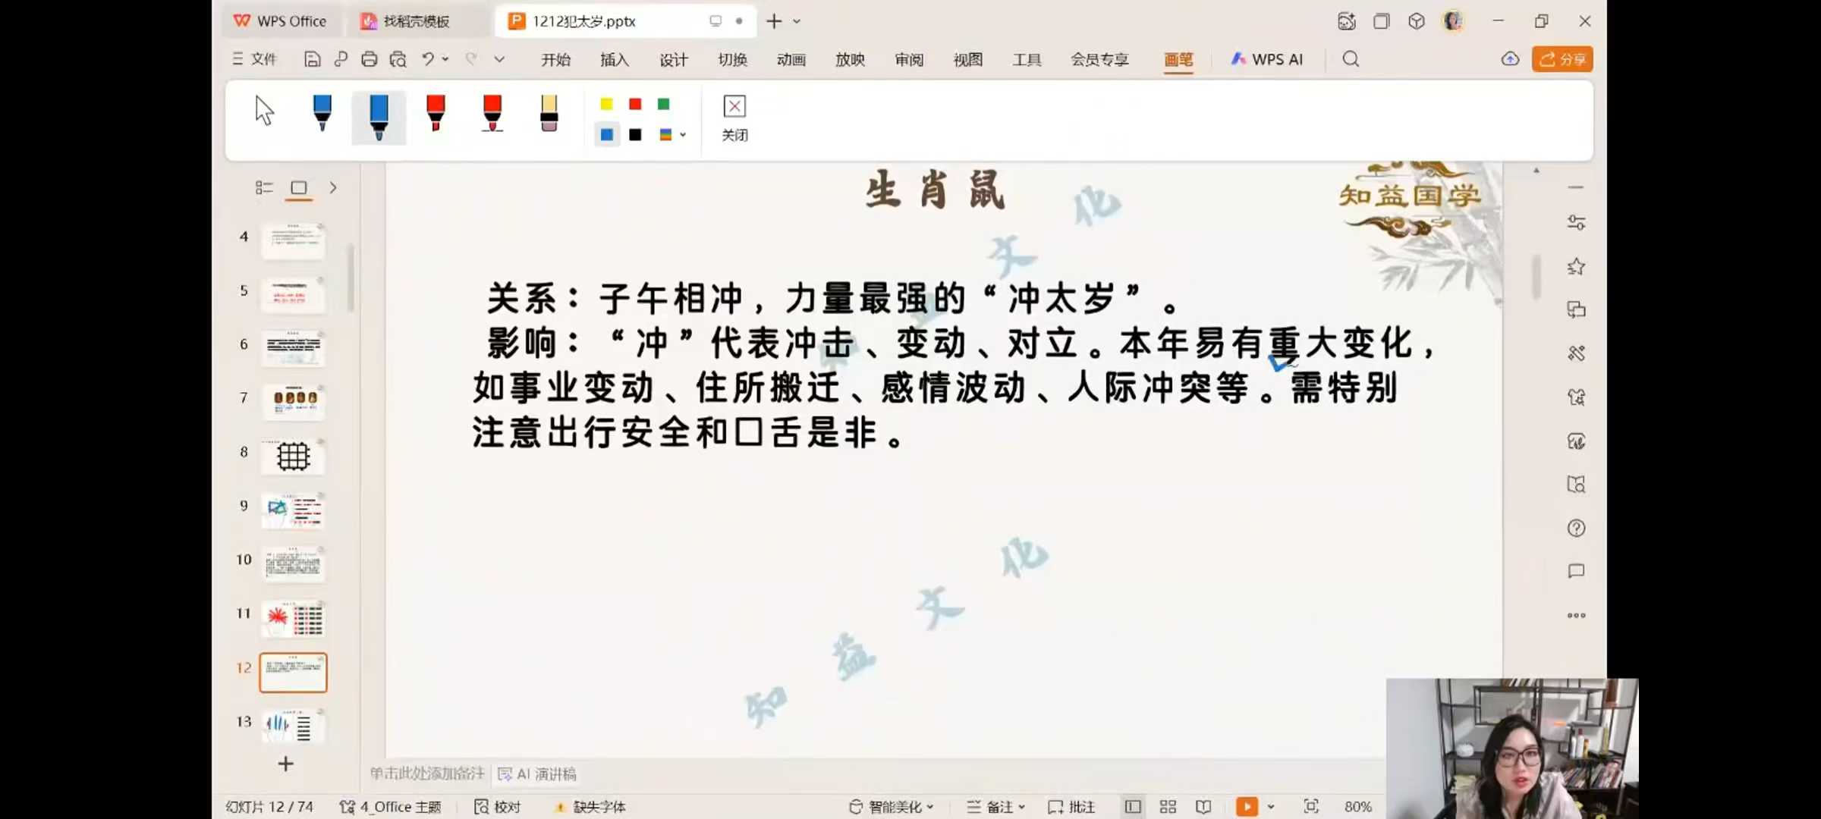Screen dimensions: 1821x819
Task: Start slideshow with orange play button
Action: pos(1247,807)
